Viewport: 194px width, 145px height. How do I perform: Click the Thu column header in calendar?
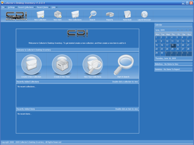point(173,34)
